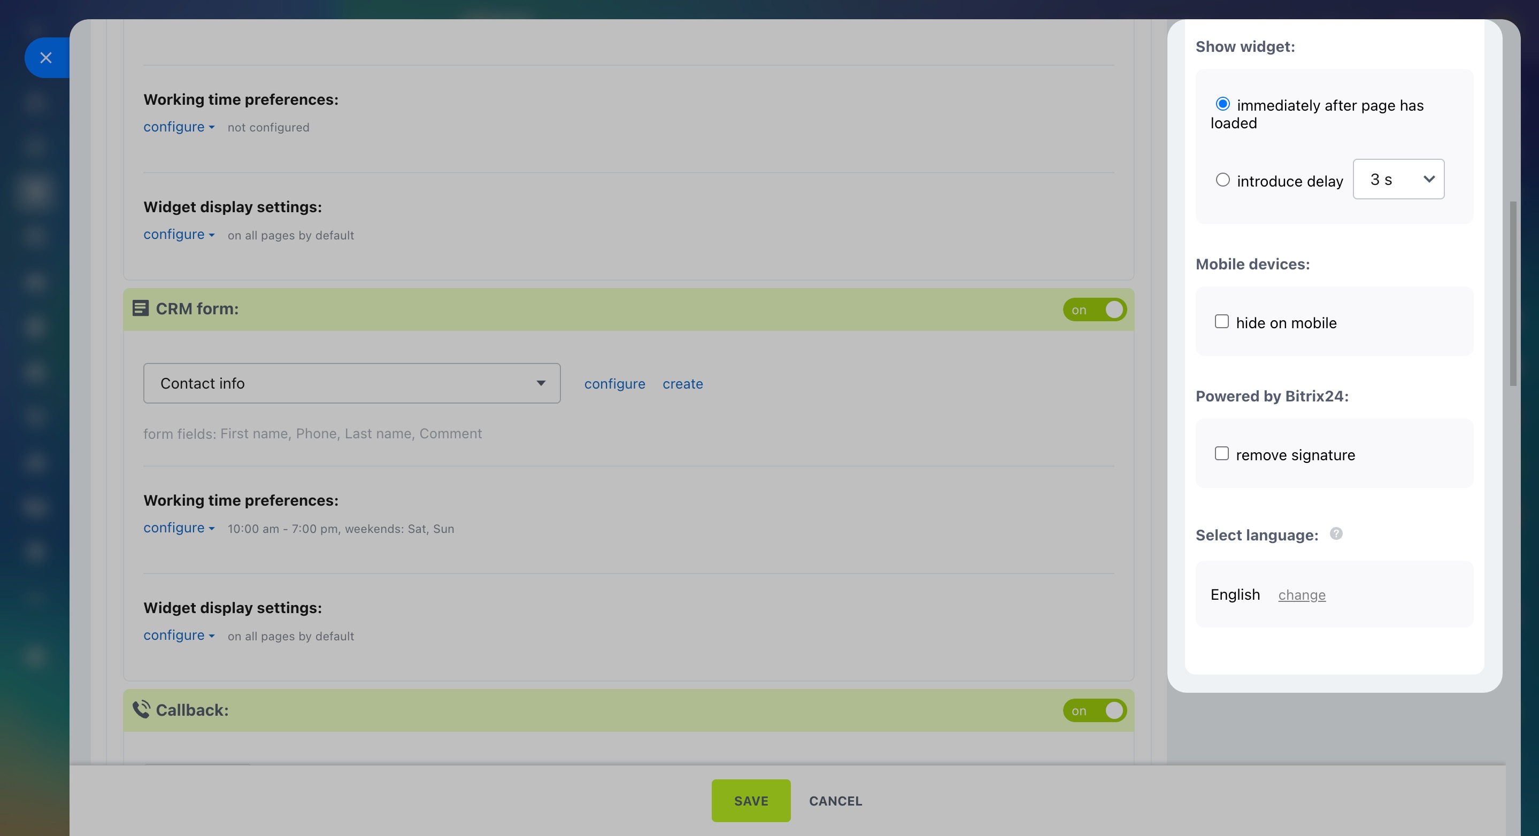Expand configure next to '10:00 am - 7:00 pm'

179,528
